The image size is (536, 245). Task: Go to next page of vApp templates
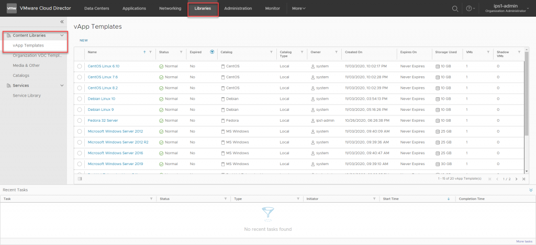point(516,179)
